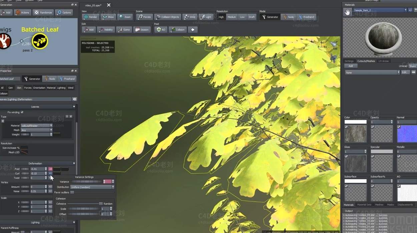Screen dimensions: 417x233
Task: Toggle the Gizmo edit button
Action: coord(124,30)
